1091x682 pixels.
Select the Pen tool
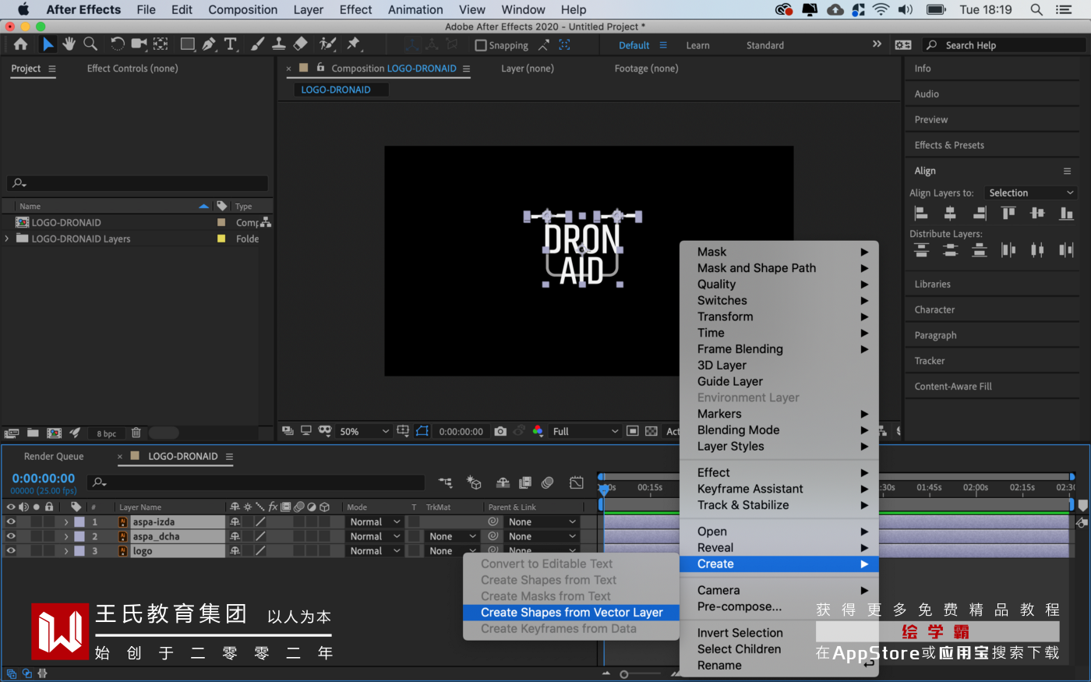(x=209, y=44)
